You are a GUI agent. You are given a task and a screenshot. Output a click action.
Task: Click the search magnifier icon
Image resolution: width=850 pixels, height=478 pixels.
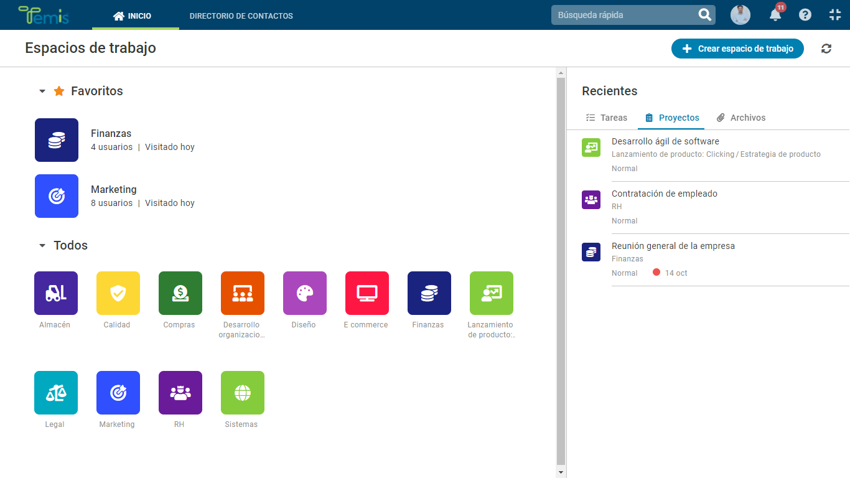(x=704, y=15)
